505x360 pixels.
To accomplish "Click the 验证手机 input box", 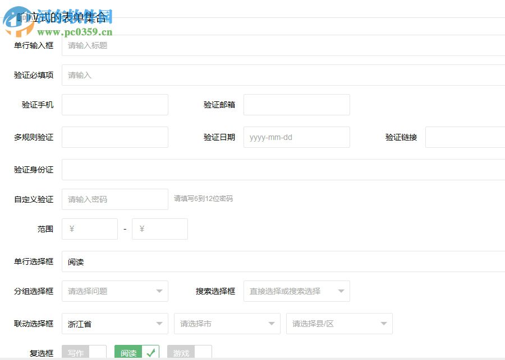I will pyautogui.click(x=115, y=105).
